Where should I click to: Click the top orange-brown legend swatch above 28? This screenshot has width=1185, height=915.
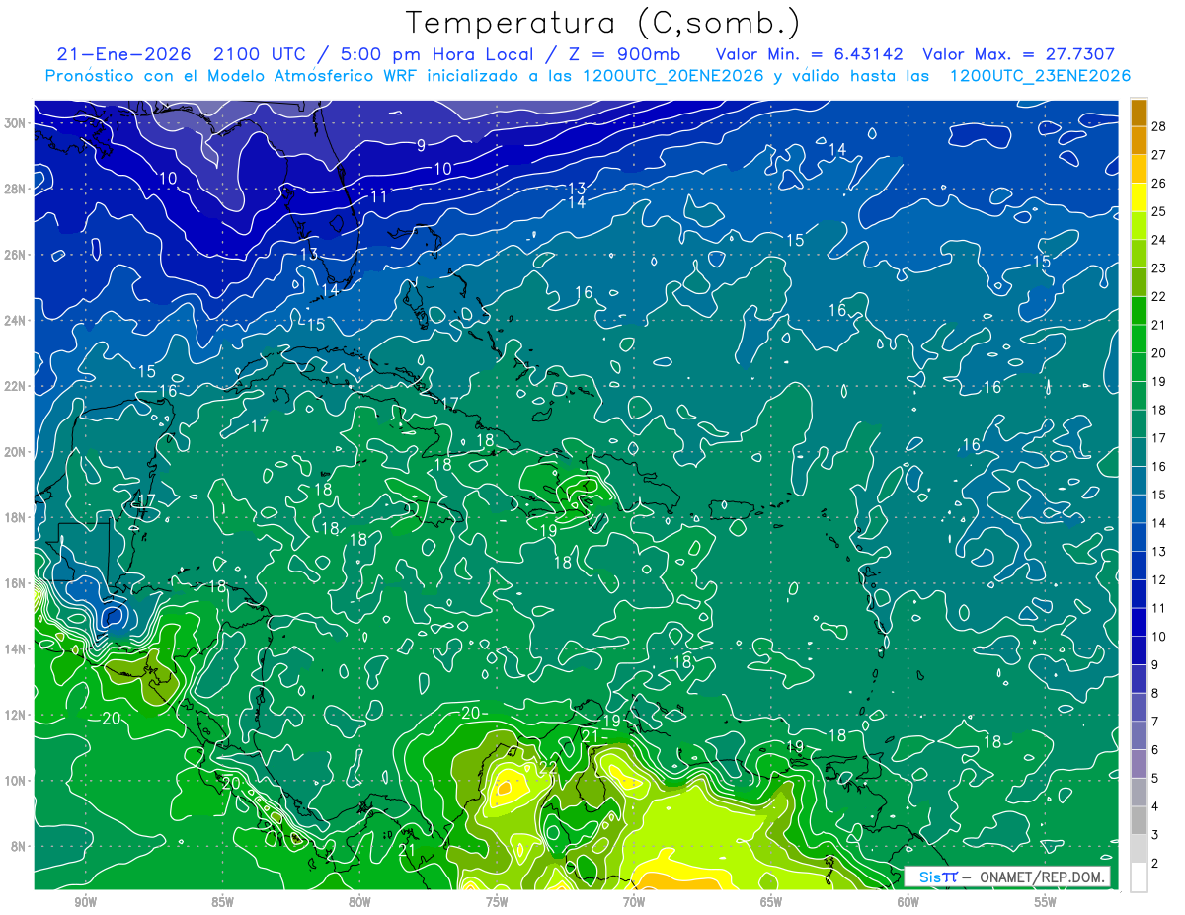click(1139, 113)
